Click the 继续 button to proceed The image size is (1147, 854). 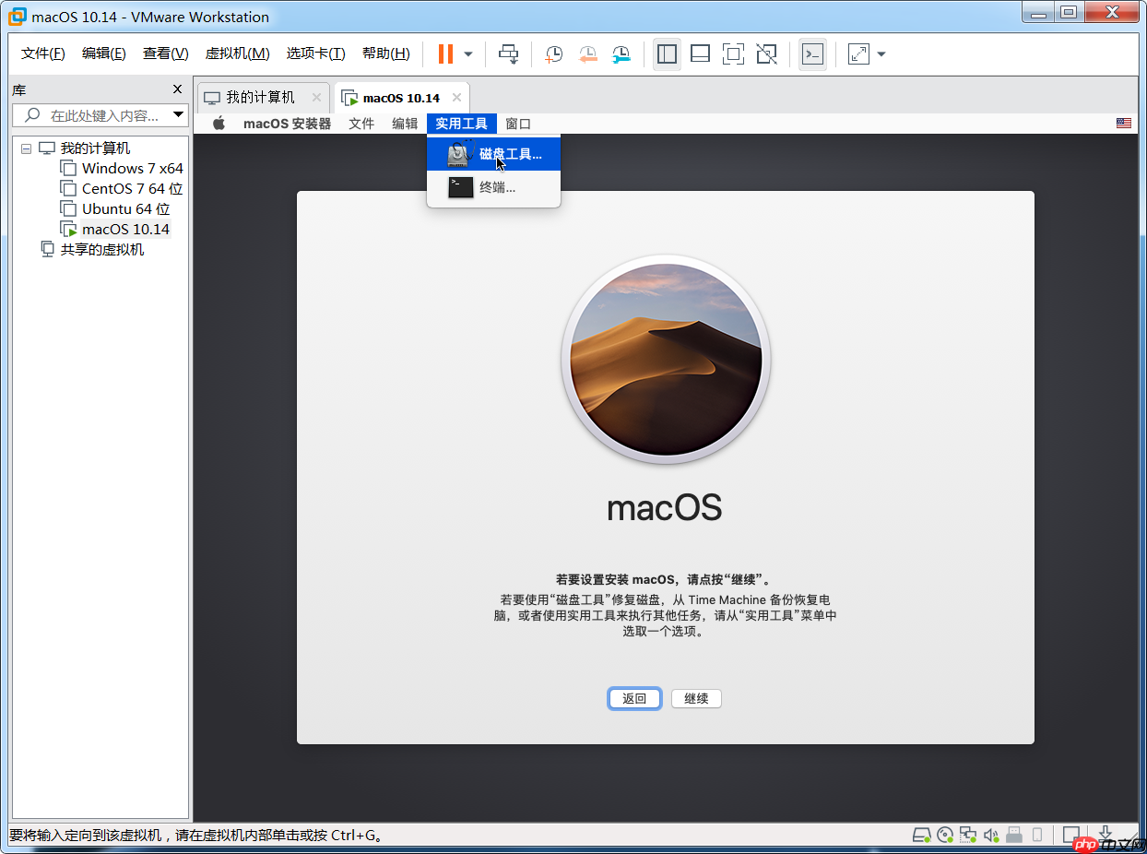(696, 698)
